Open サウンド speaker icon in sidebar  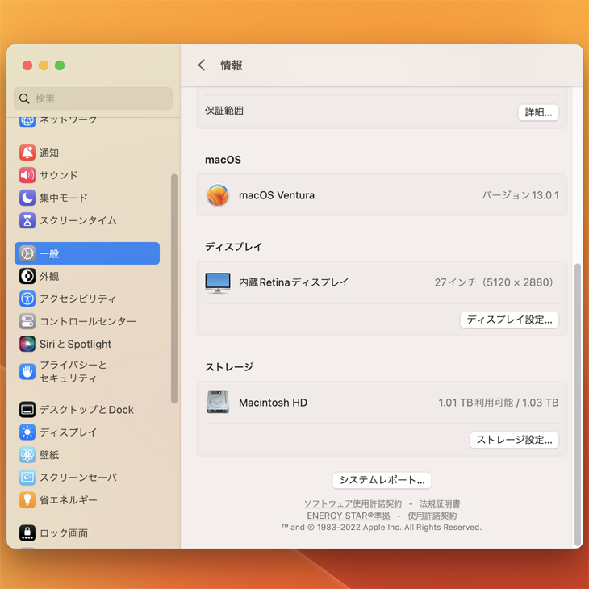click(x=27, y=175)
